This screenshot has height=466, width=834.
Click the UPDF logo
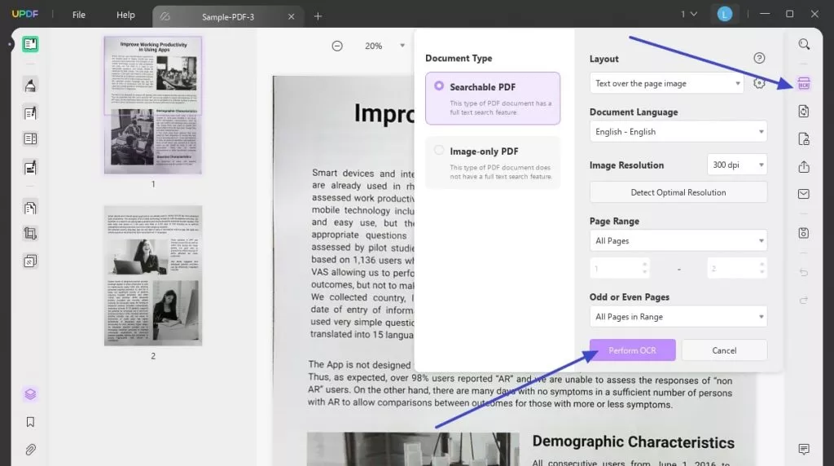25,14
